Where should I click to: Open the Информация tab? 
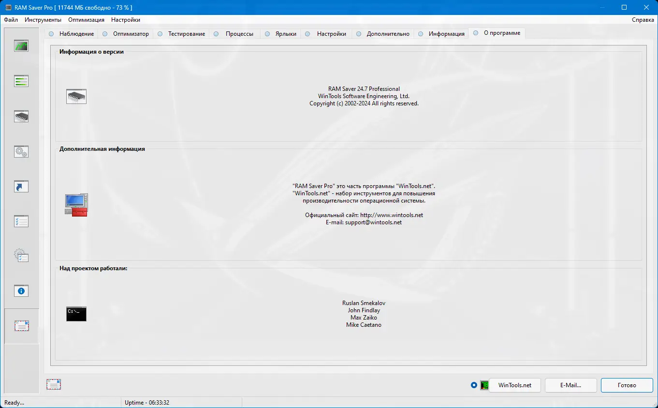coord(441,34)
